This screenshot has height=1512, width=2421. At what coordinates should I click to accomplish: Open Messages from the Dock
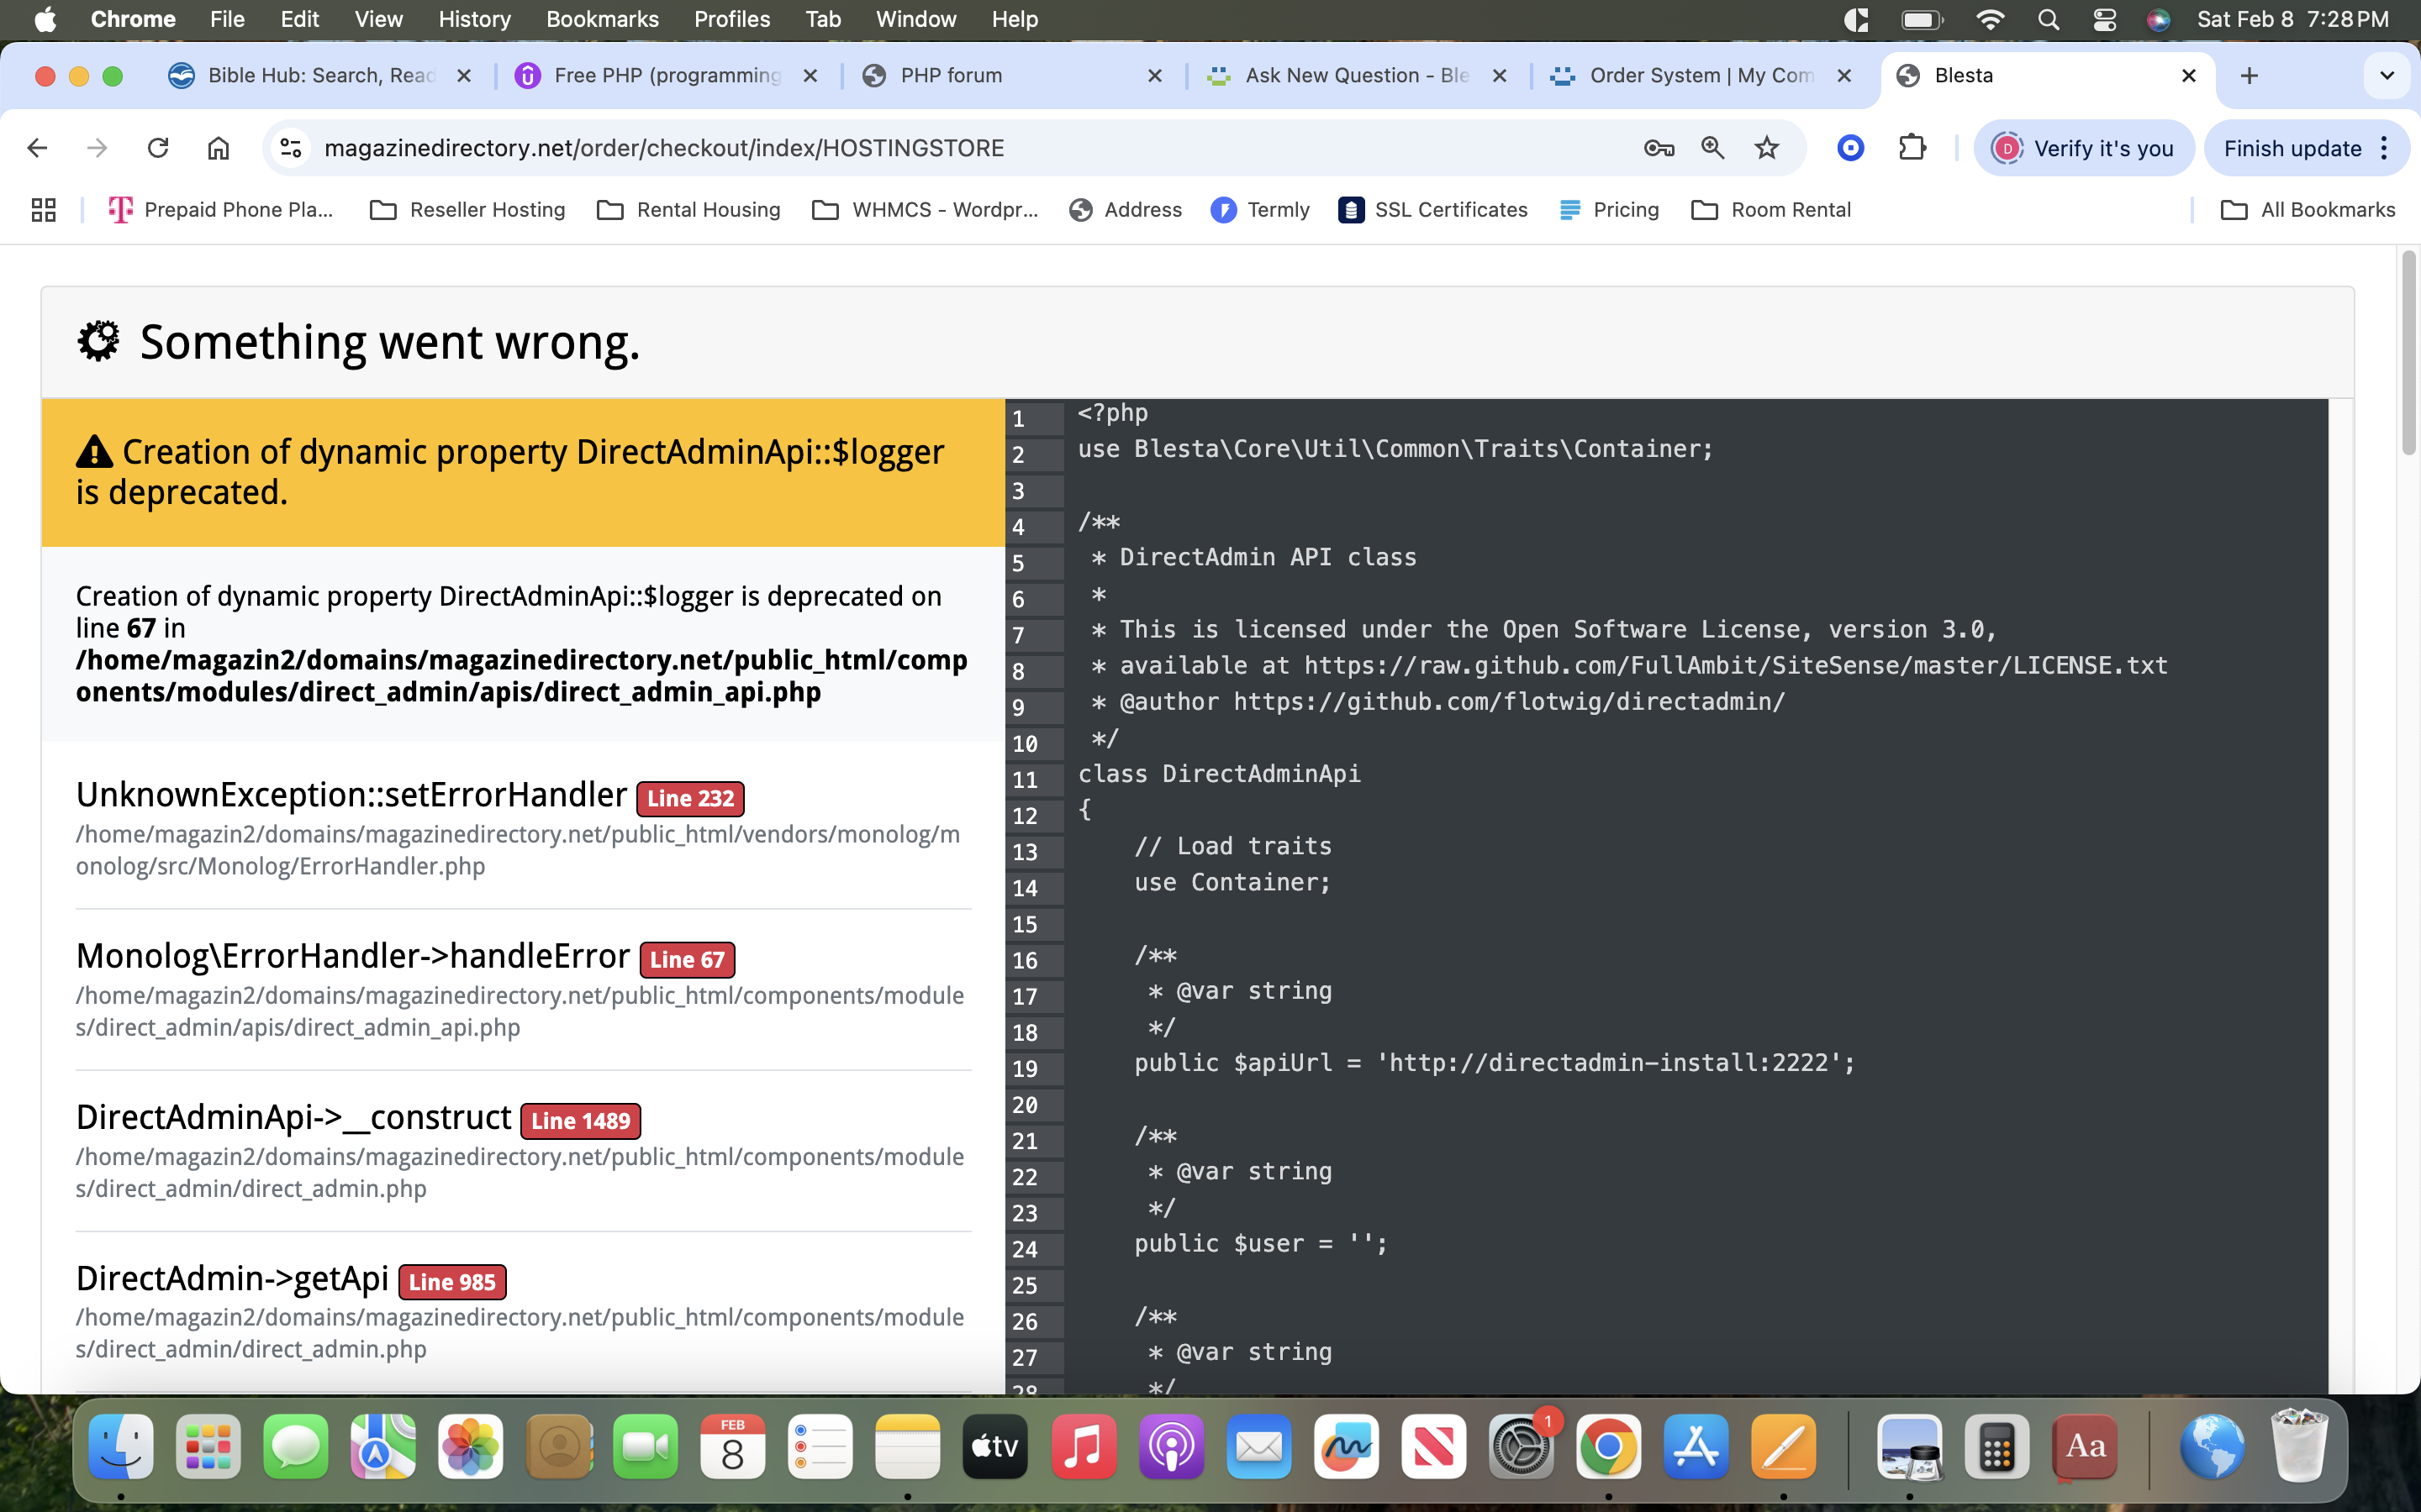coord(296,1447)
